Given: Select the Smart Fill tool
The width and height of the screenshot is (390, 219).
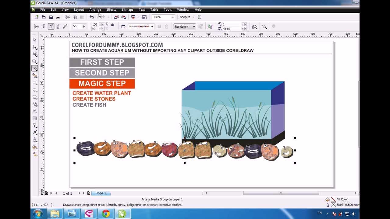Looking at the screenshot, I should tap(35, 76).
